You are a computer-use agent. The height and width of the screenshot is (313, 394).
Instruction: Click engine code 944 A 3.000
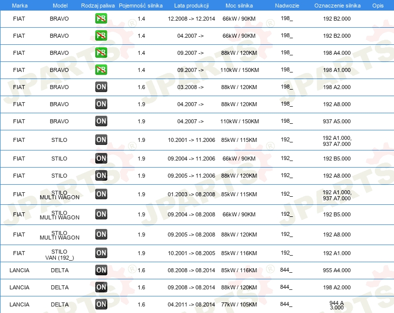(x=337, y=305)
